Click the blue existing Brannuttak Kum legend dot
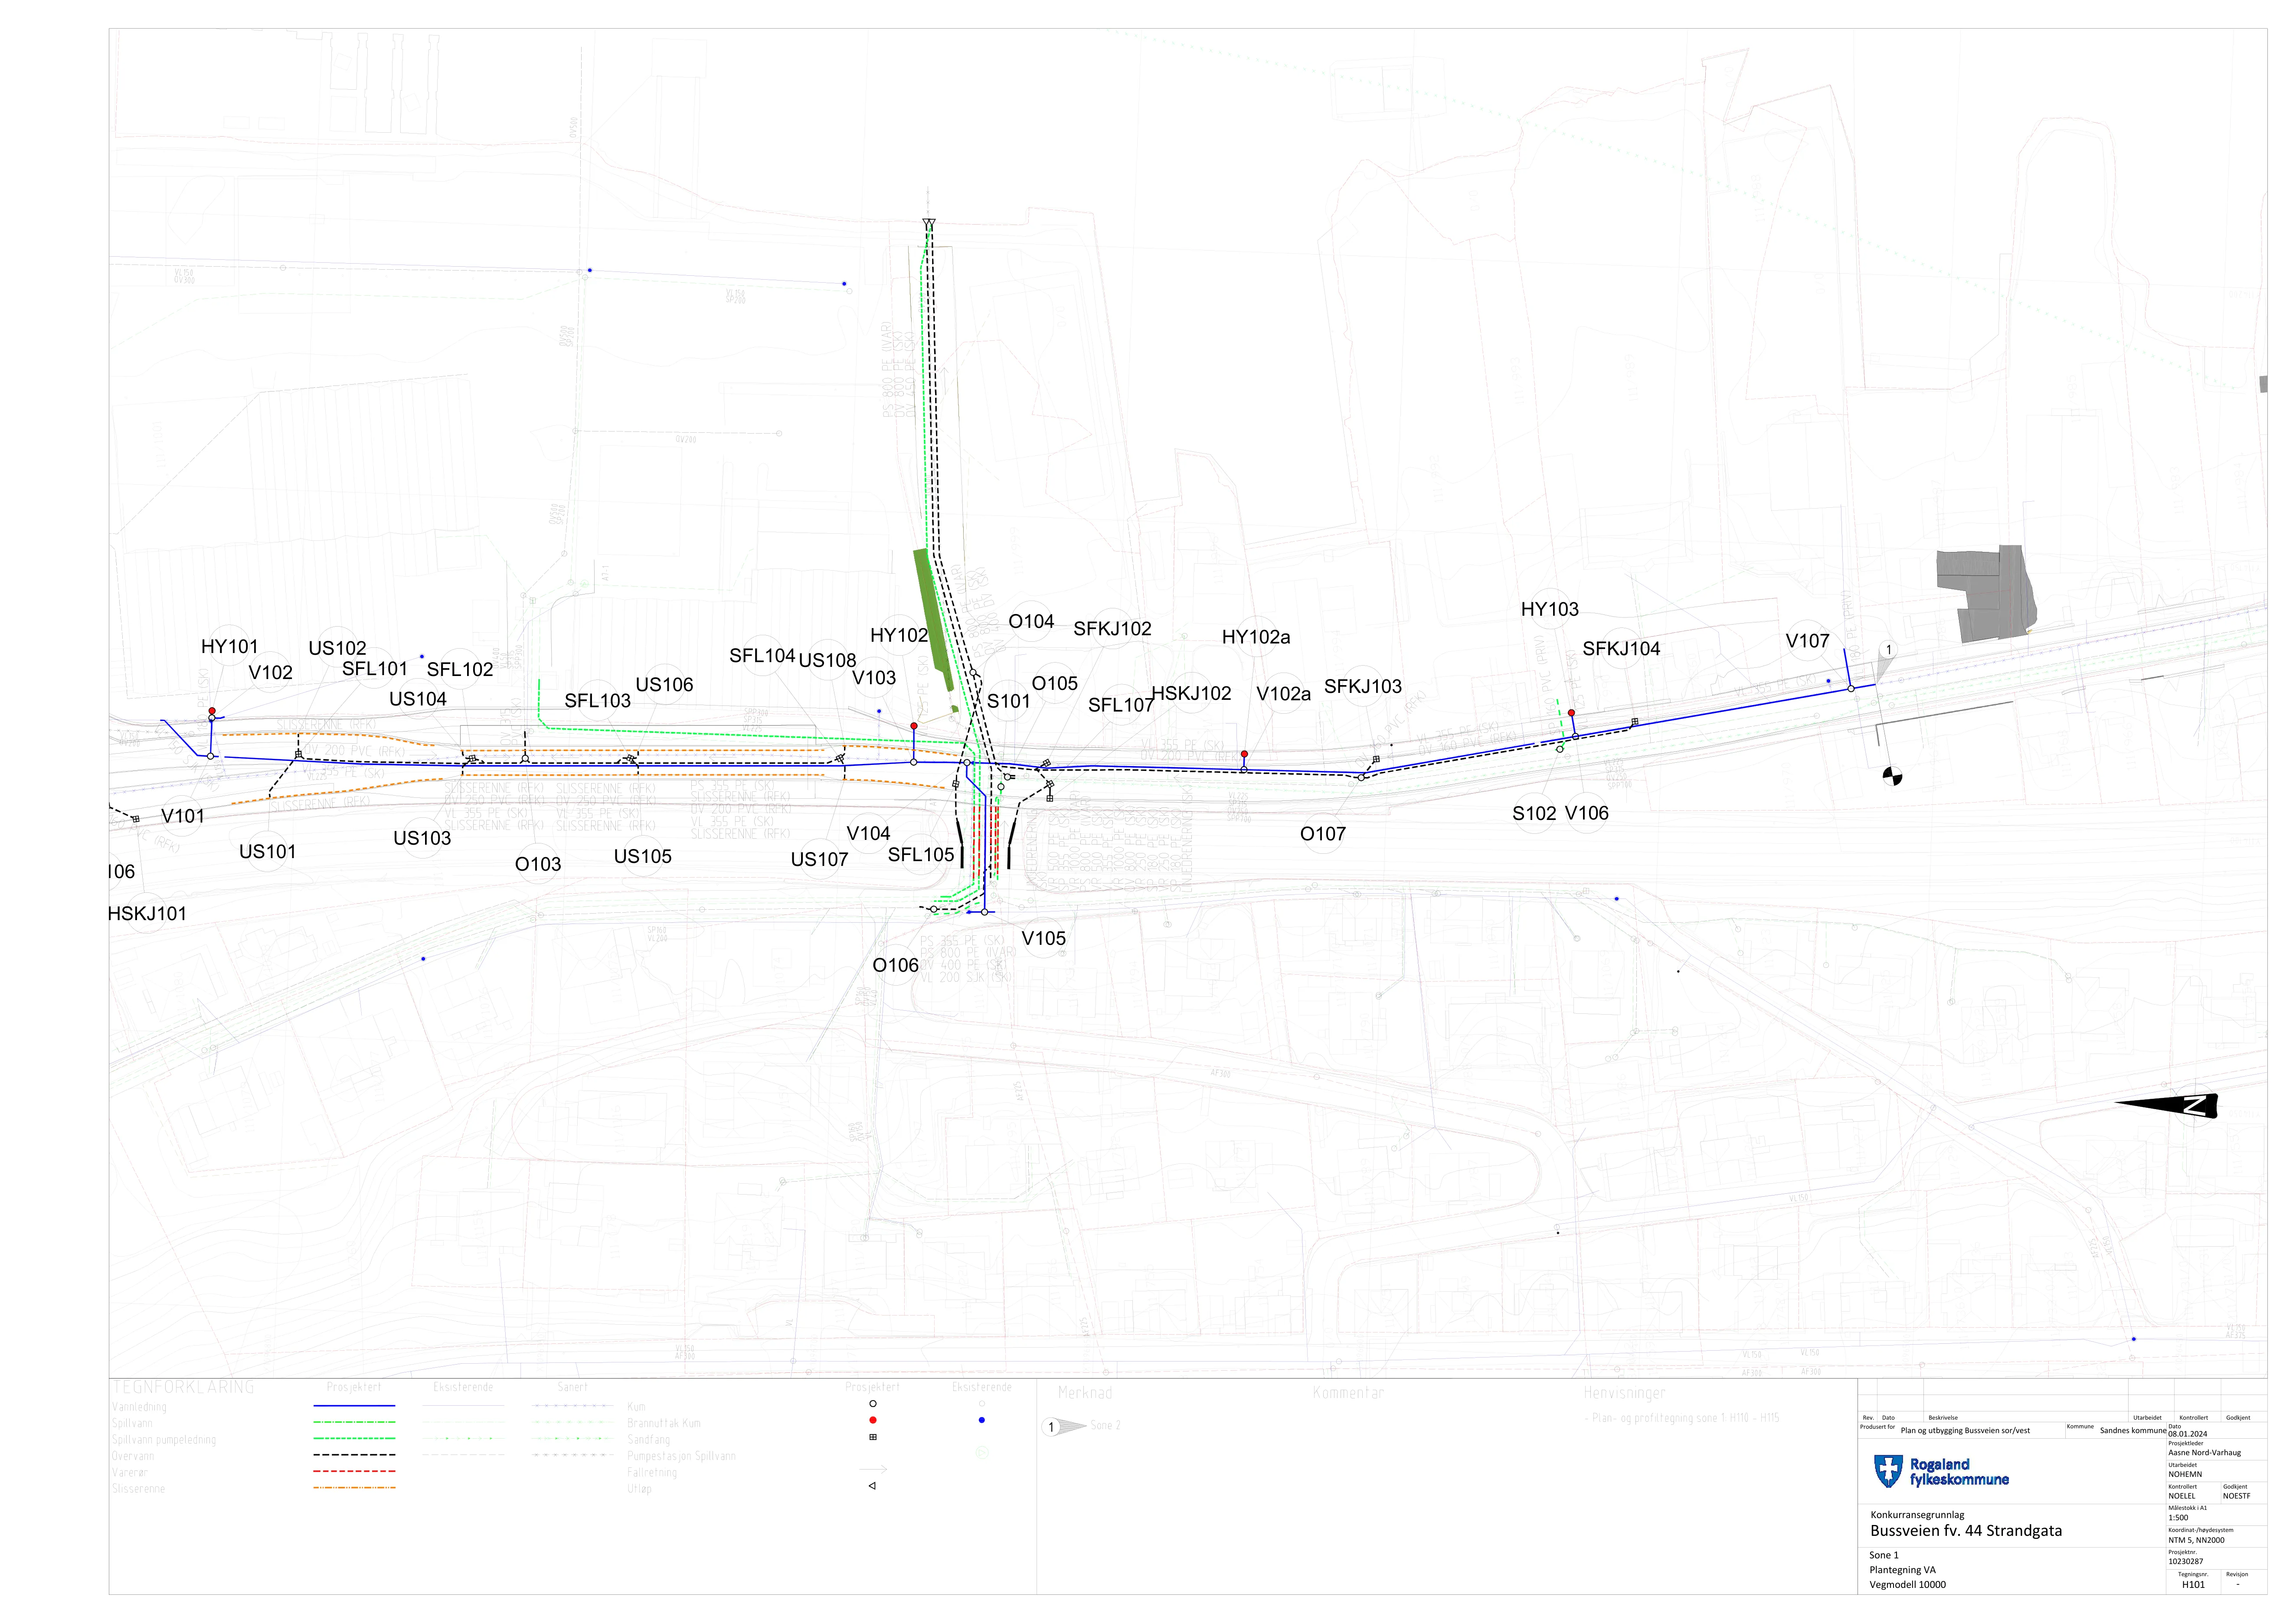The image size is (2296, 1623). tap(982, 1420)
